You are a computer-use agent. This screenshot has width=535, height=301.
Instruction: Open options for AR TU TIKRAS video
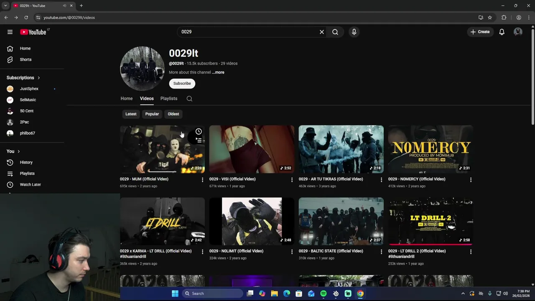click(381, 180)
